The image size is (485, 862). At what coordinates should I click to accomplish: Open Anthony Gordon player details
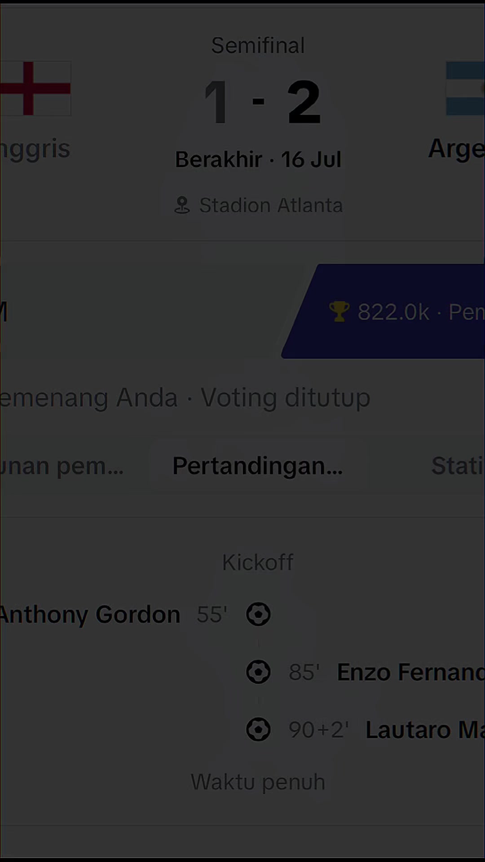[x=90, y=615]
